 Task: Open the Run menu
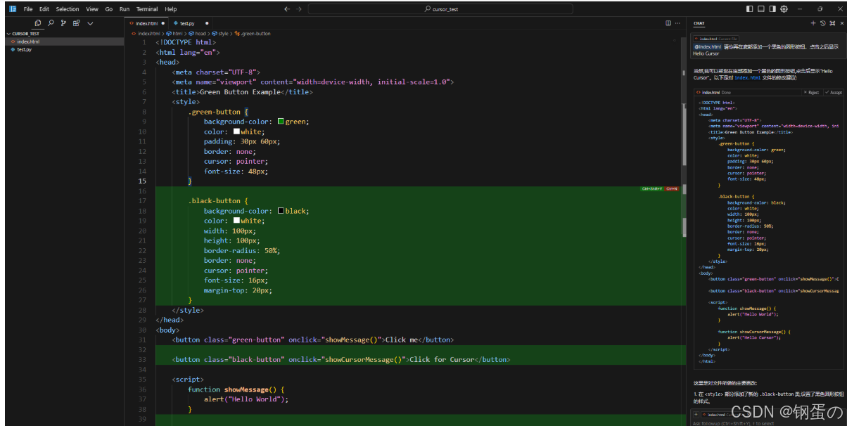tap(125, 9)
